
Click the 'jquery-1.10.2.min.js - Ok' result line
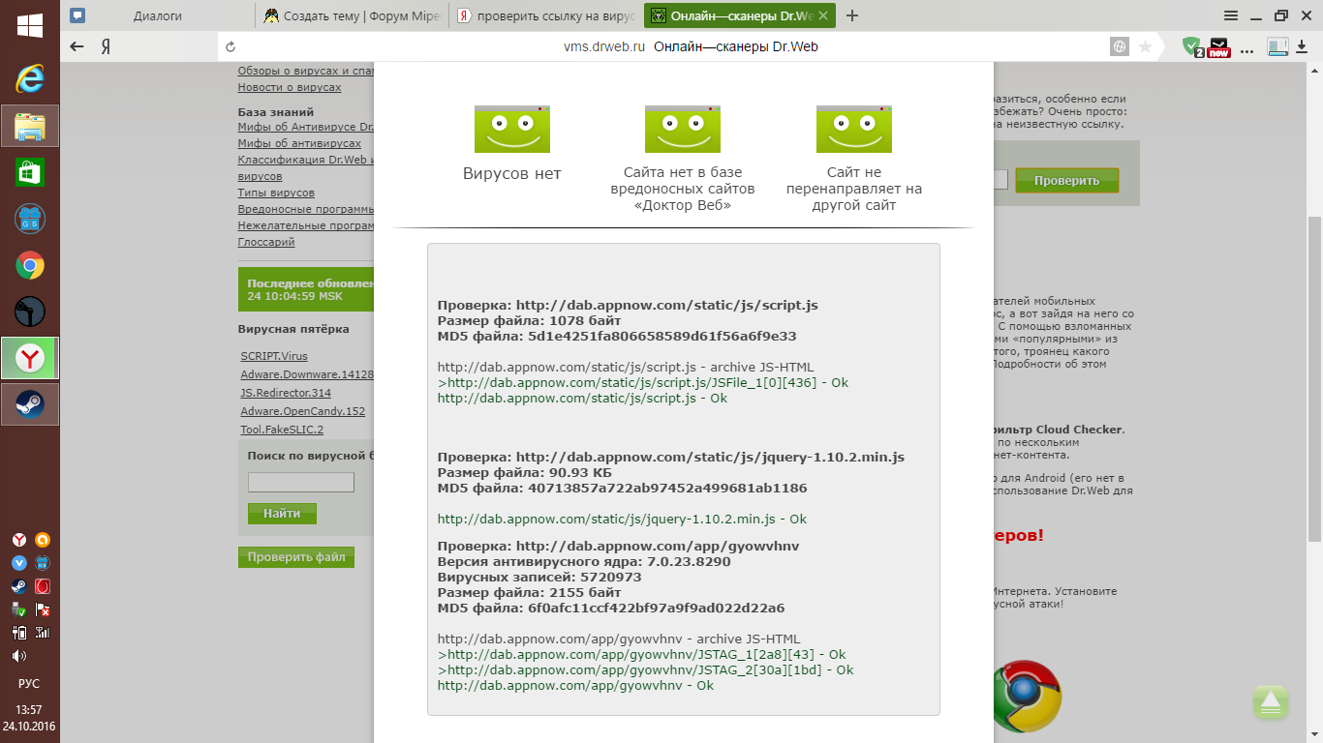(x=622, y=519)
